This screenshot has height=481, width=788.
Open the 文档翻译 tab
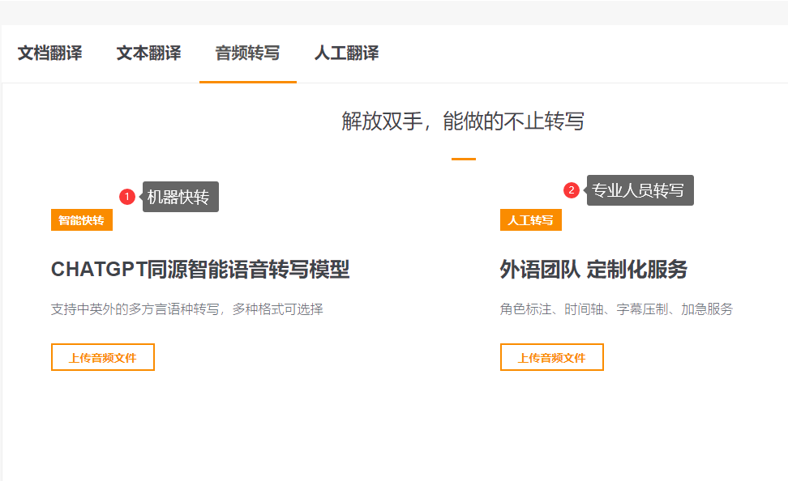[50, 53]
